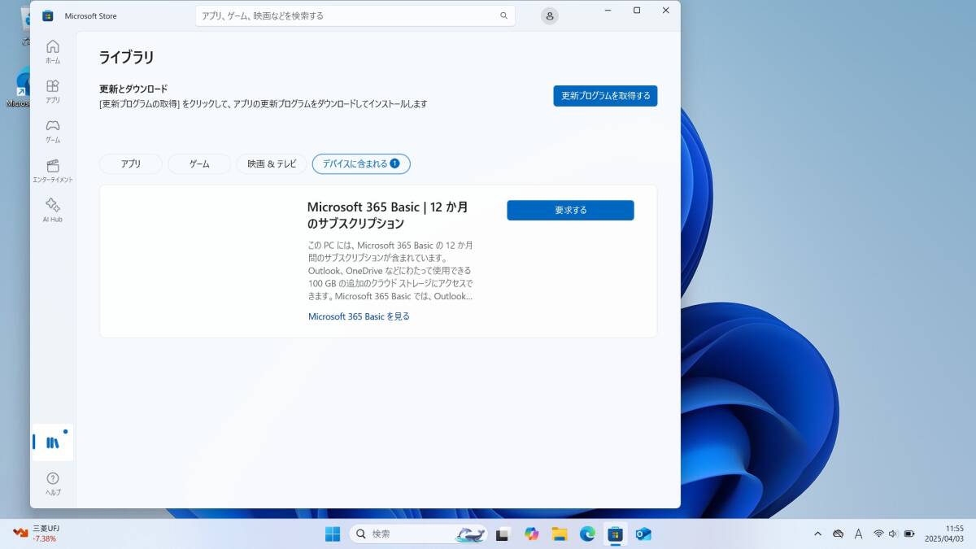
Task: Click the search magnifier in Store search box
Action: pyautogui.click(x=504, y=15)
